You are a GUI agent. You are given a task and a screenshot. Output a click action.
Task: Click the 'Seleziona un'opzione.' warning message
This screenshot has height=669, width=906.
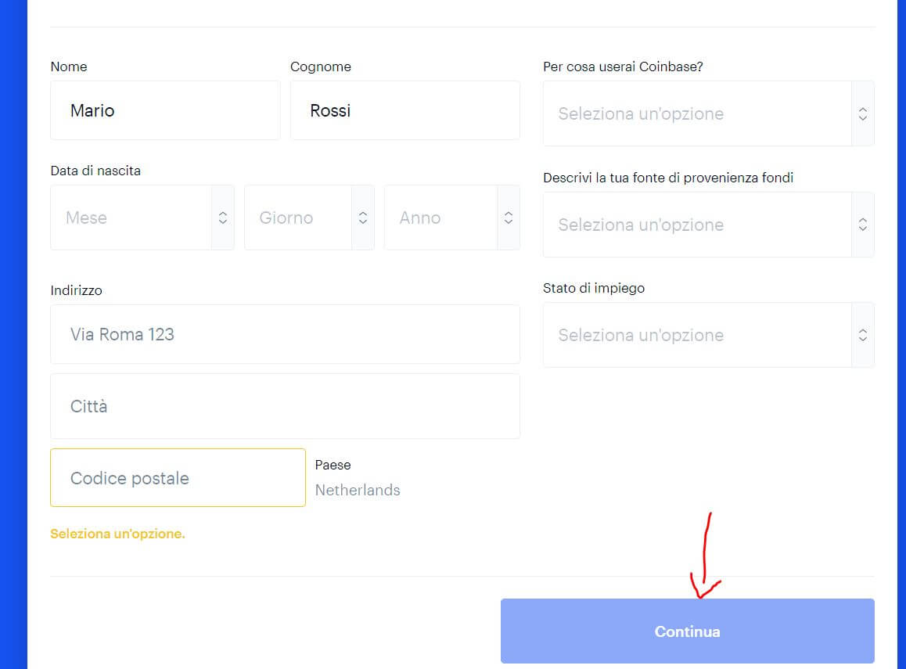[117, 534]
